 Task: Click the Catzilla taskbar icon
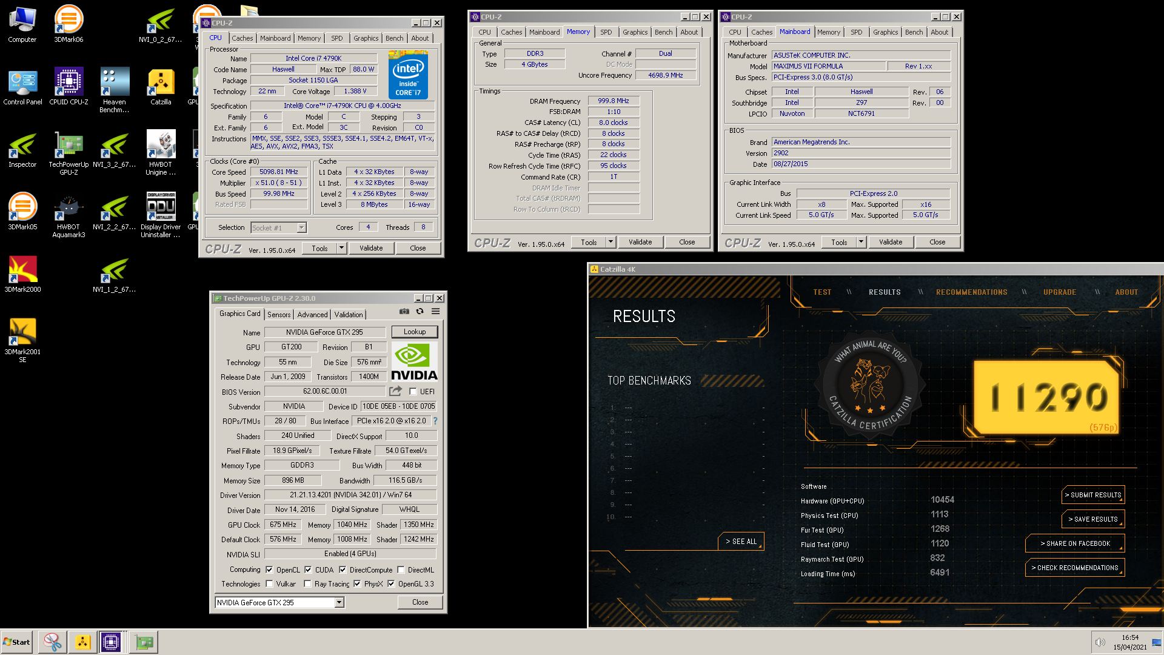click(x=83, y=642)
